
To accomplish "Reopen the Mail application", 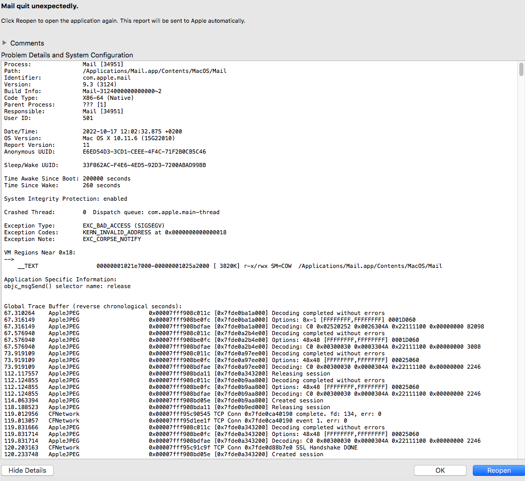I will [499, 470].
